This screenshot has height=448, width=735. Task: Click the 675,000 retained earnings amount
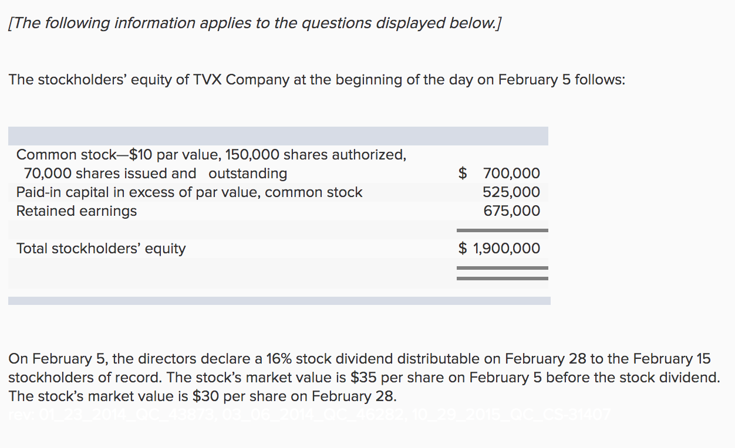coord(511,211)
